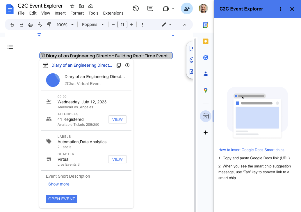This screenshot has height=212, width=301.
Task: Open the Insert menu
Action: [60, 13]
